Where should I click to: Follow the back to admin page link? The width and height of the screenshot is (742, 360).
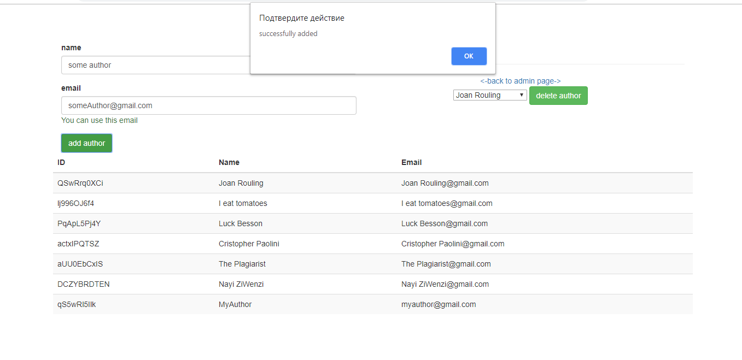pos(520,81)
